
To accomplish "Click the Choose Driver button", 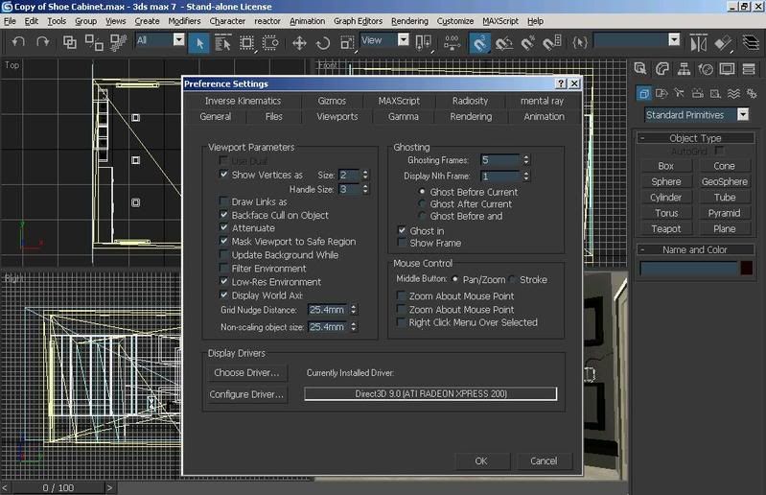I will point(247,372).
